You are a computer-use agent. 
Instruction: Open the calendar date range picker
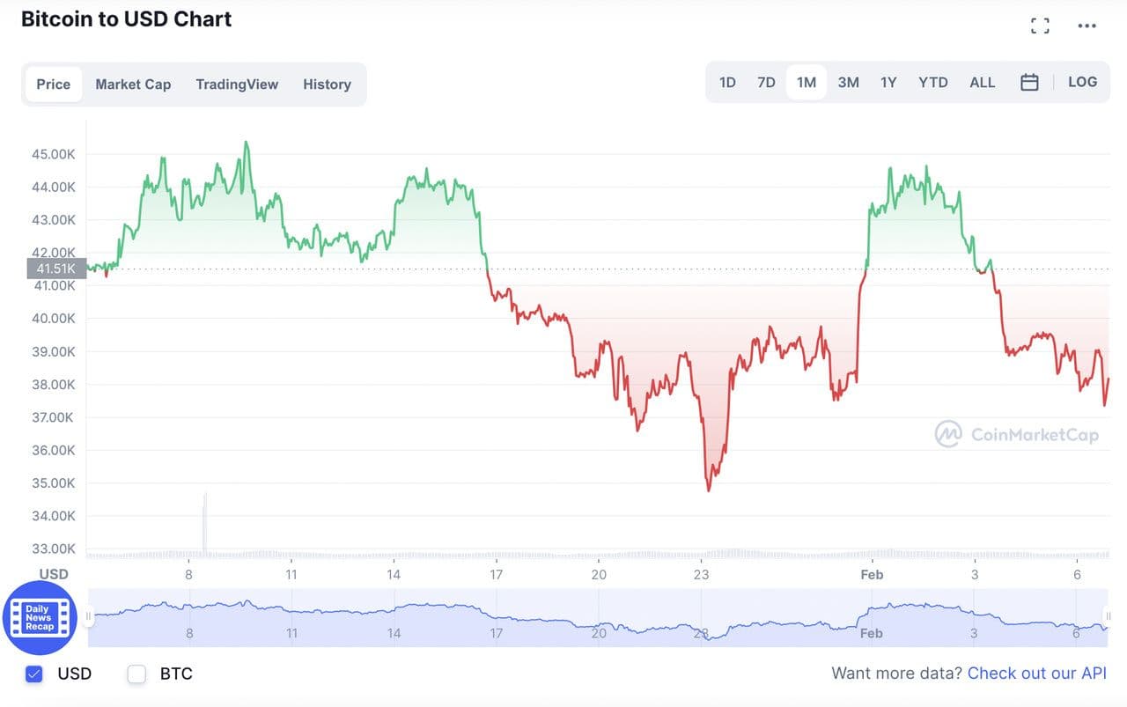[1029, 83]
